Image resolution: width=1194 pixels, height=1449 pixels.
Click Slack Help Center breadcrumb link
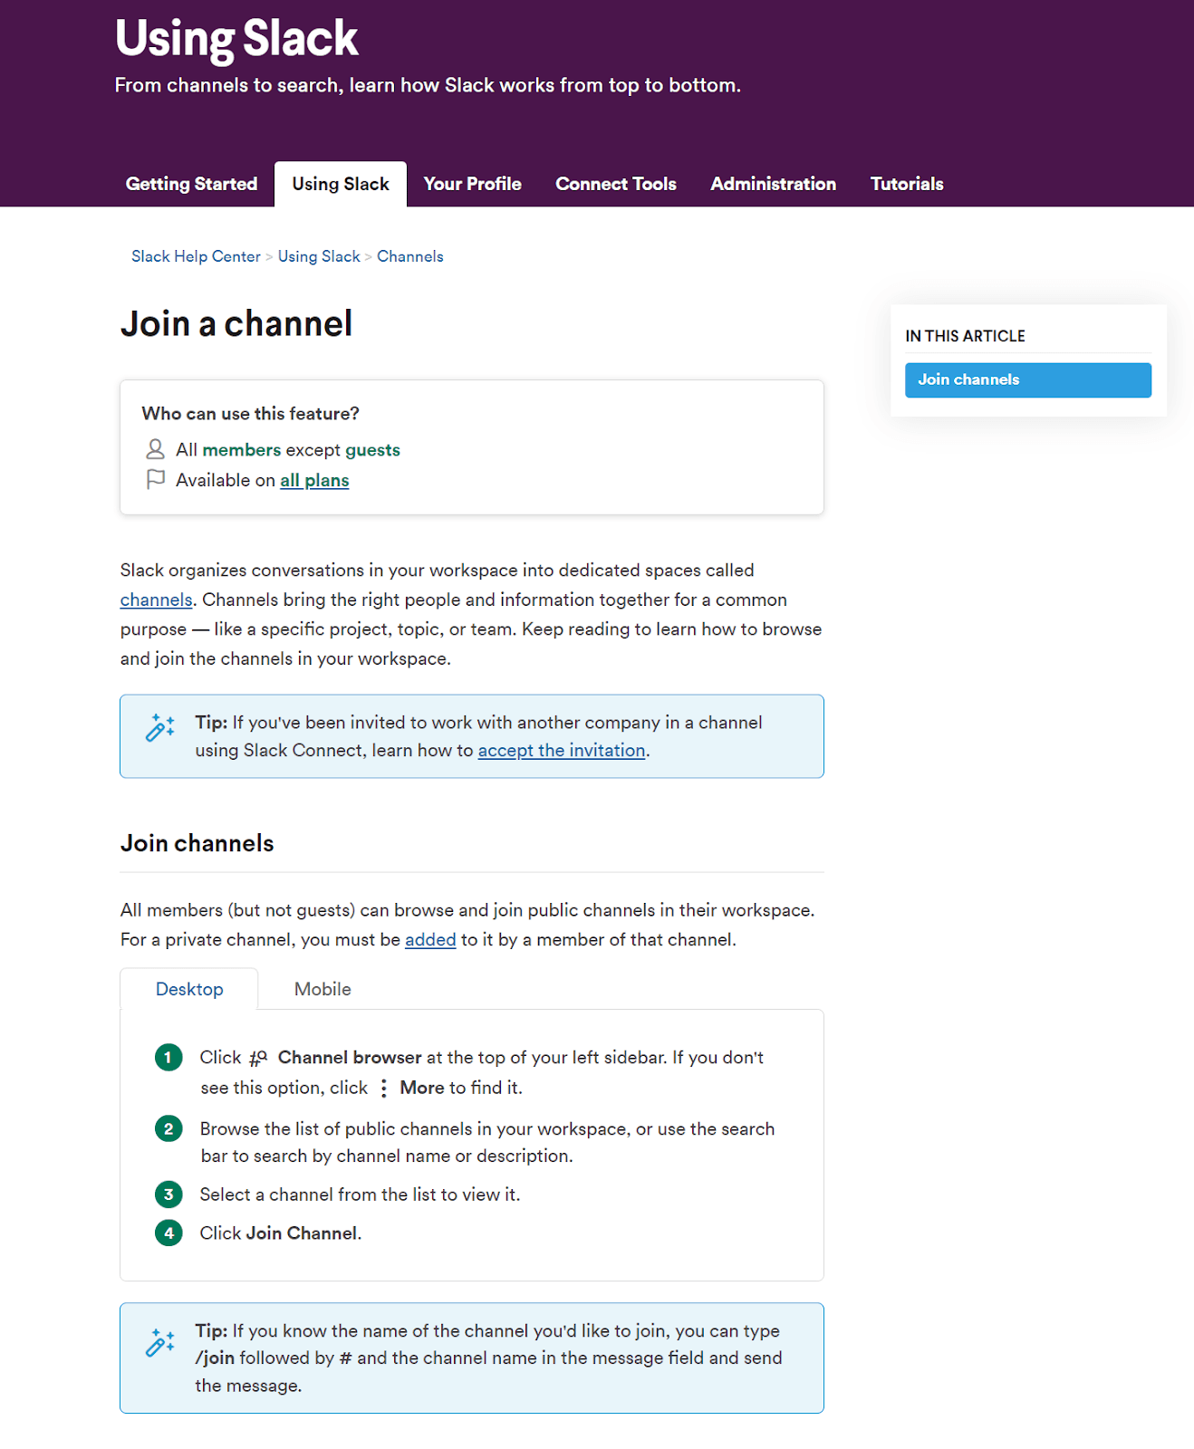point(196,256)
